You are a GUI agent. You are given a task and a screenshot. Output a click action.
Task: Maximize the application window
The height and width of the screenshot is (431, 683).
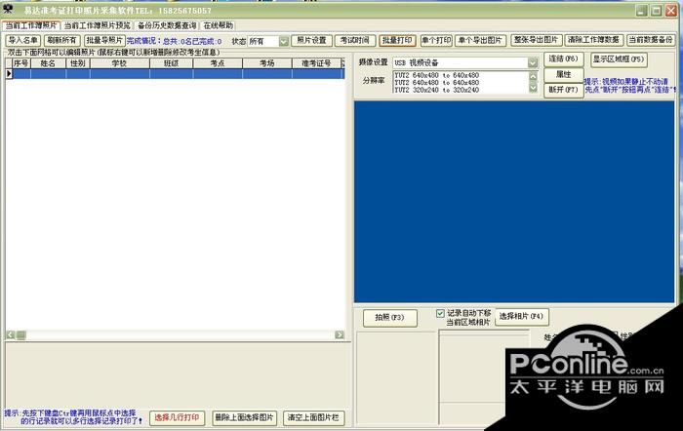pos(656,11)
